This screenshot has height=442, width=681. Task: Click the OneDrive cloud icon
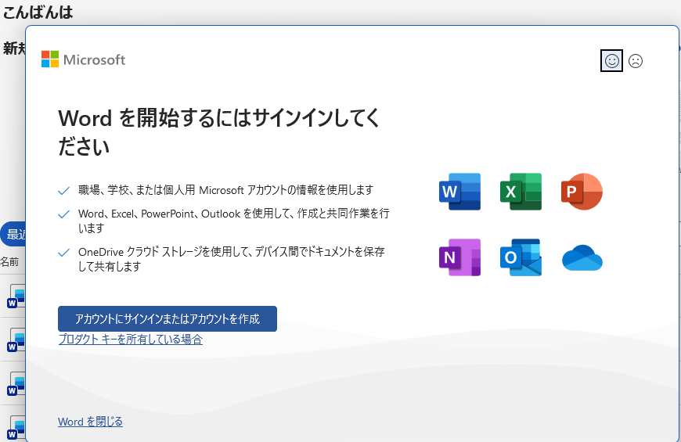(582, 258)
